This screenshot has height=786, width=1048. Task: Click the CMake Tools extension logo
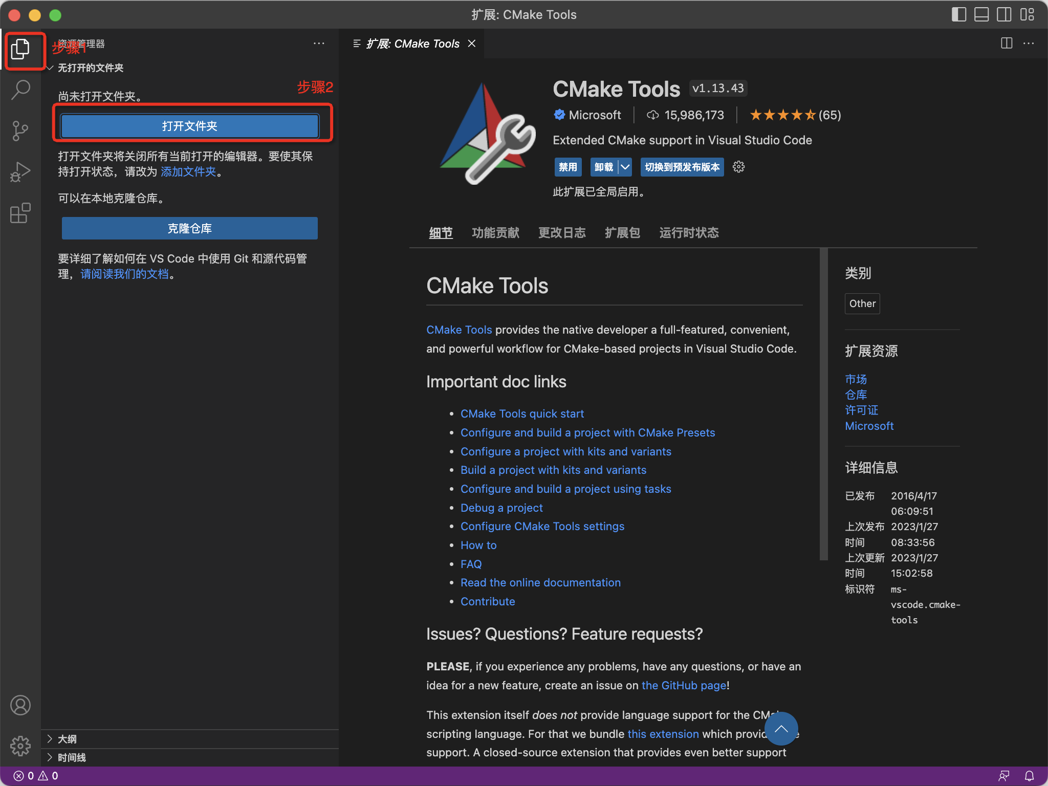point(487,134)
